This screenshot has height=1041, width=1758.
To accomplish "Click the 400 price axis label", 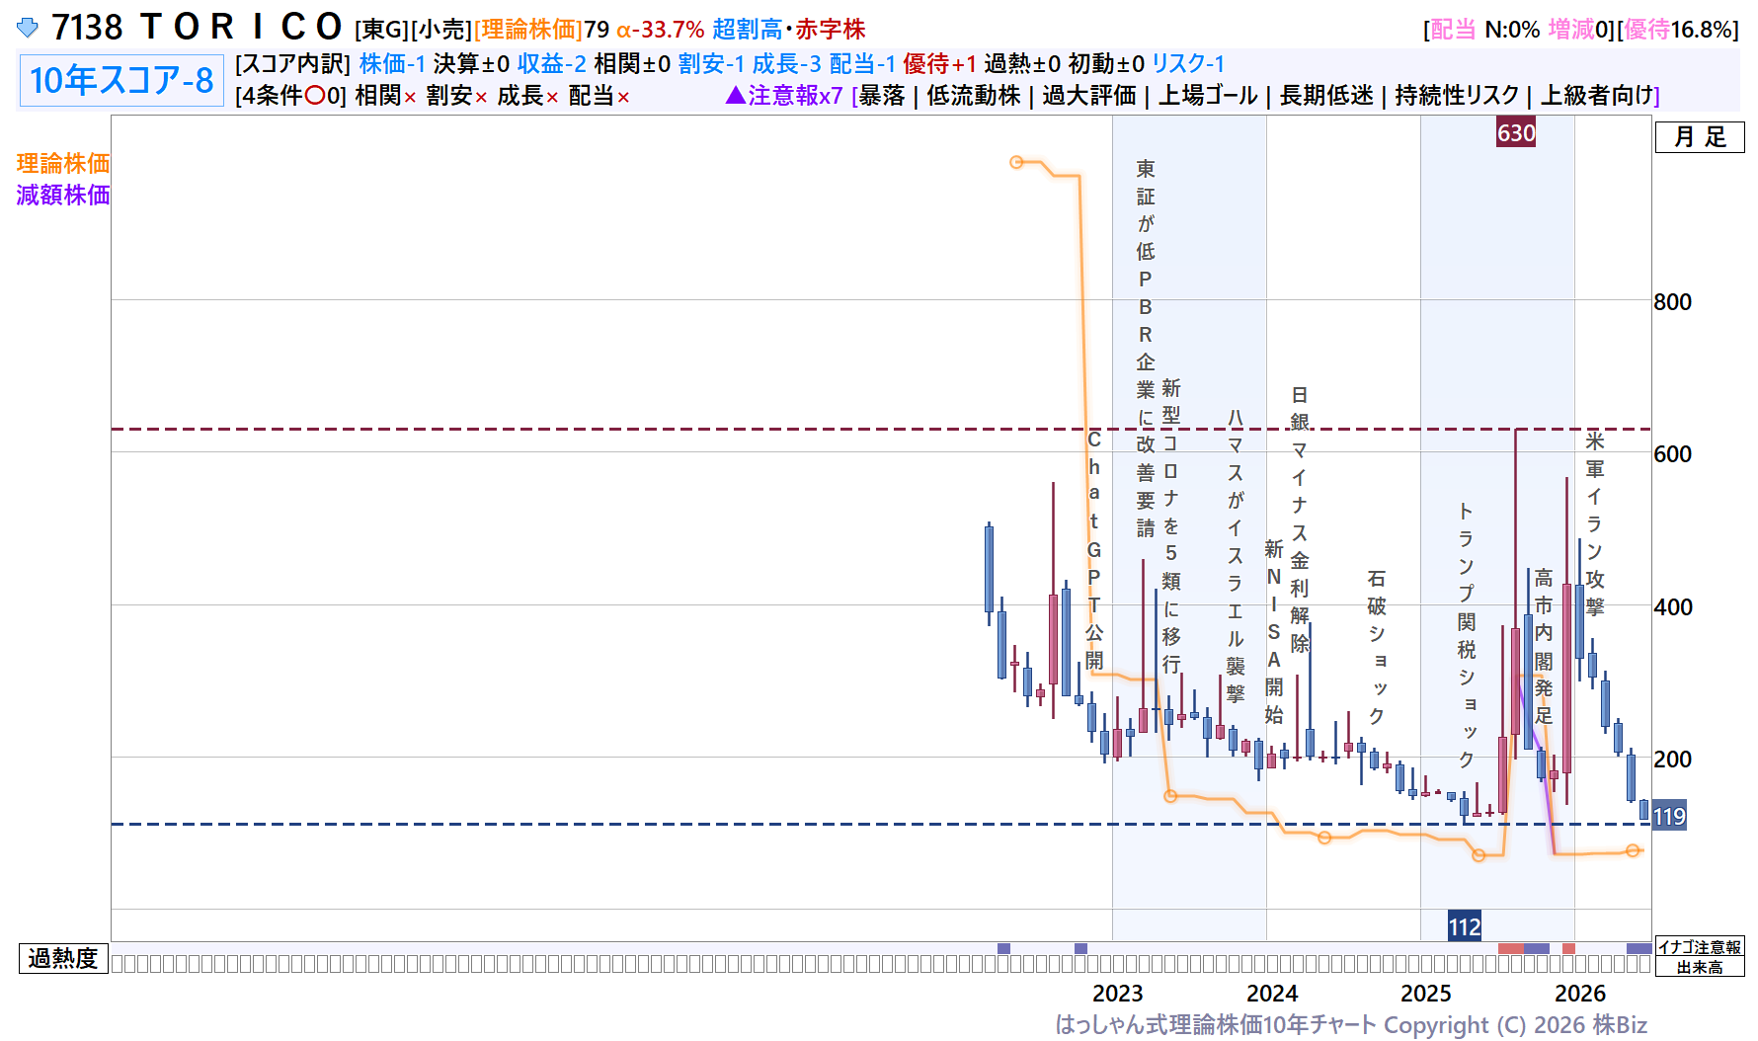I will point(1673,607).
